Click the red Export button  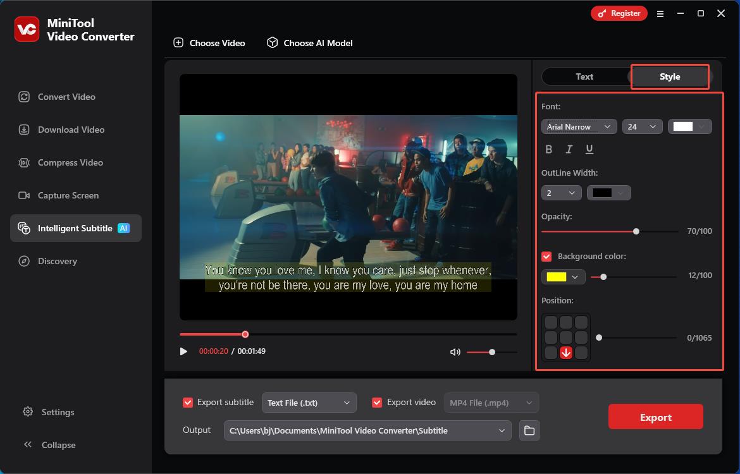click(x=655, y=417)
